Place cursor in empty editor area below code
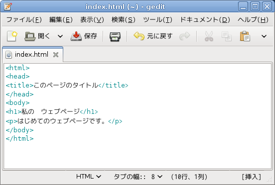 [137, 156]
